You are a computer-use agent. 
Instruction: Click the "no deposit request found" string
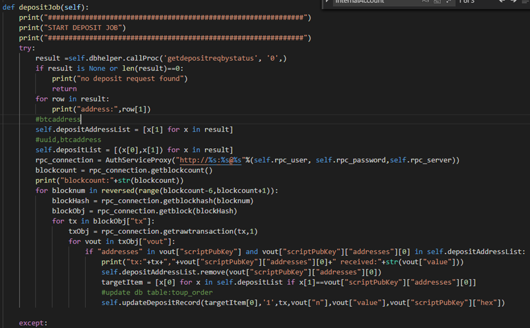[x=130, y=78]
